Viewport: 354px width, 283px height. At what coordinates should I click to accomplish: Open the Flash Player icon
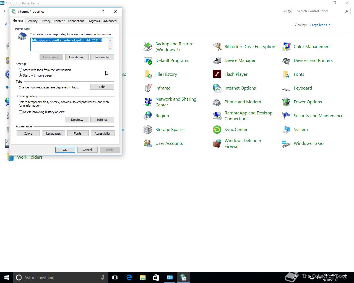tap(217, 74)
